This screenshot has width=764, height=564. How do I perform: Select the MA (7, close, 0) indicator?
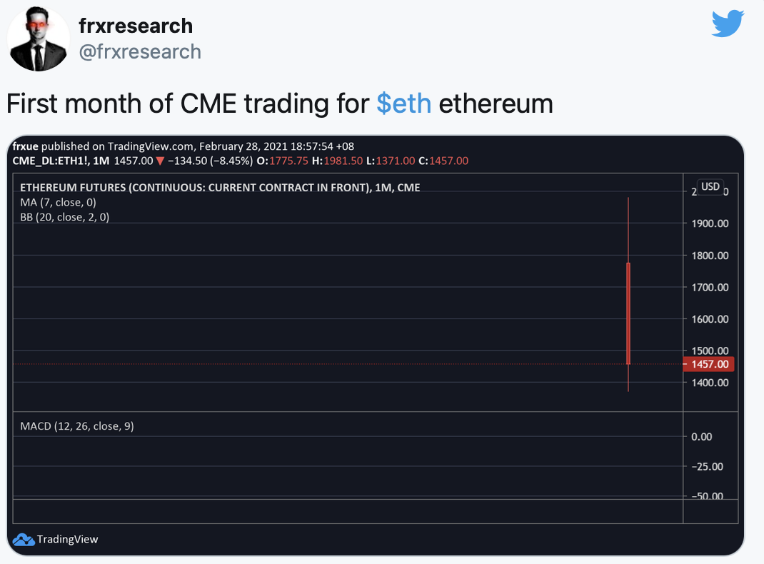coord(58,202)
